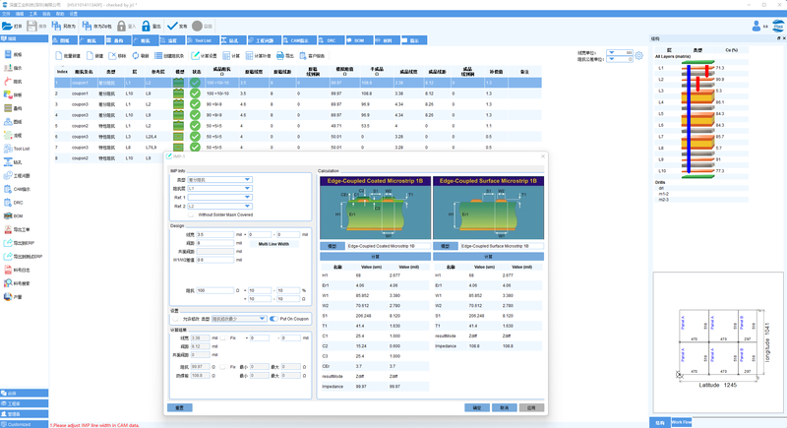The image size is (787, 428).
Task: Click the drill icon in the left sidebar
Action: (x=8, y=162)
